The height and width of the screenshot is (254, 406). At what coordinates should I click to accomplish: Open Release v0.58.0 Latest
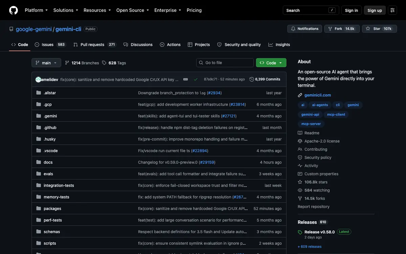[x=324, y=232]
